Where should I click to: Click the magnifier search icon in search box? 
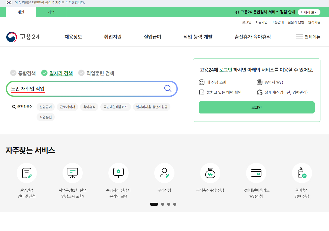[x=168, y=89]
